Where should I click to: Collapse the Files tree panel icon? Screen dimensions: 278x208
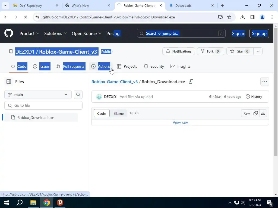click(9, 82)
